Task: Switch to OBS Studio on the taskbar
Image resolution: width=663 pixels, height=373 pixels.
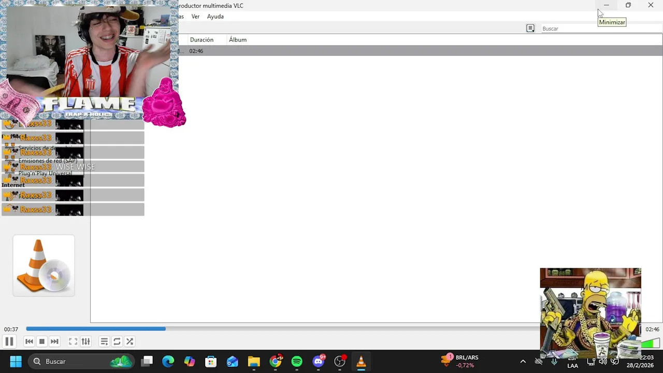Action: tap(340, 362)
